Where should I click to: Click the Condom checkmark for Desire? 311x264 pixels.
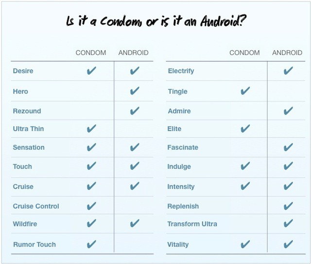pyautogui.click(x=91, y=71)
